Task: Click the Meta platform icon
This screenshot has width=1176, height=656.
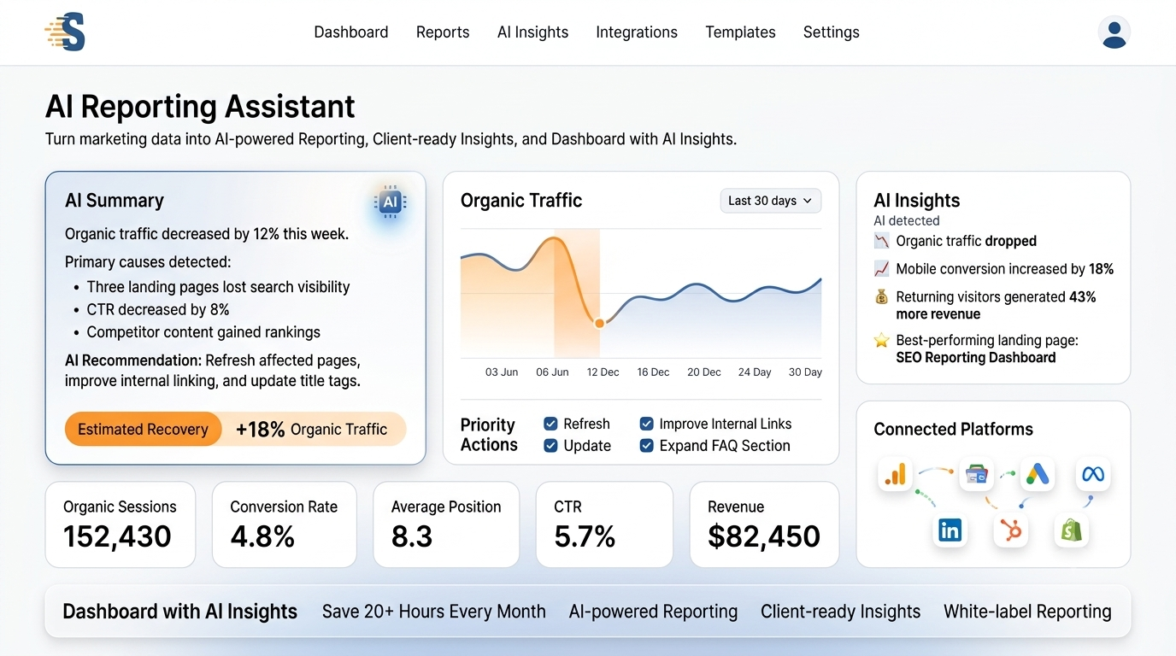Action: 1093,474
